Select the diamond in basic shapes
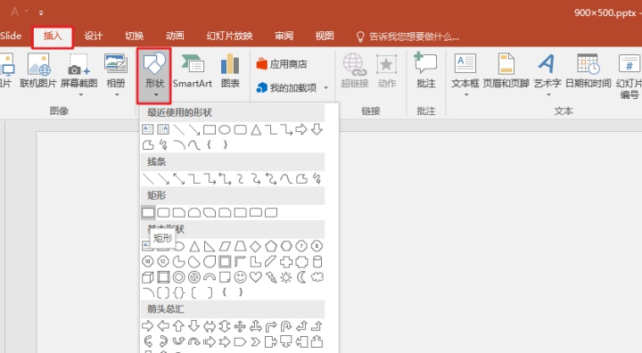The width and height of the screenshot is (642, 353). (x=255, y=246)
